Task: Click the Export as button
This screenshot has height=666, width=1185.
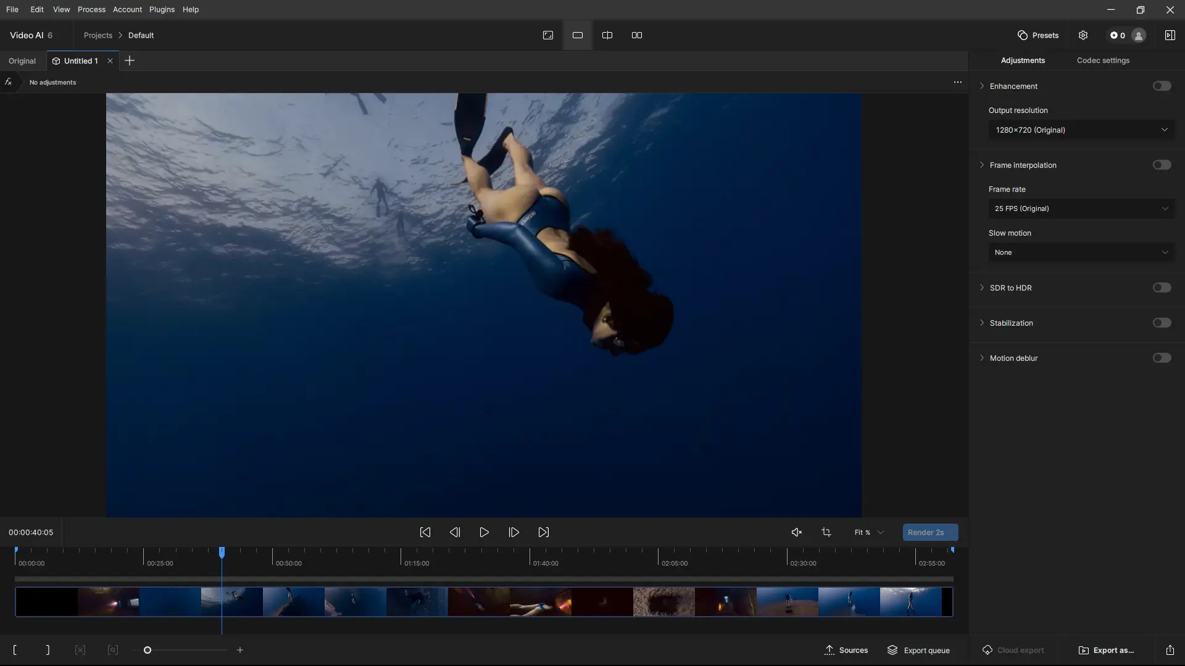Action: point(1106,650)
